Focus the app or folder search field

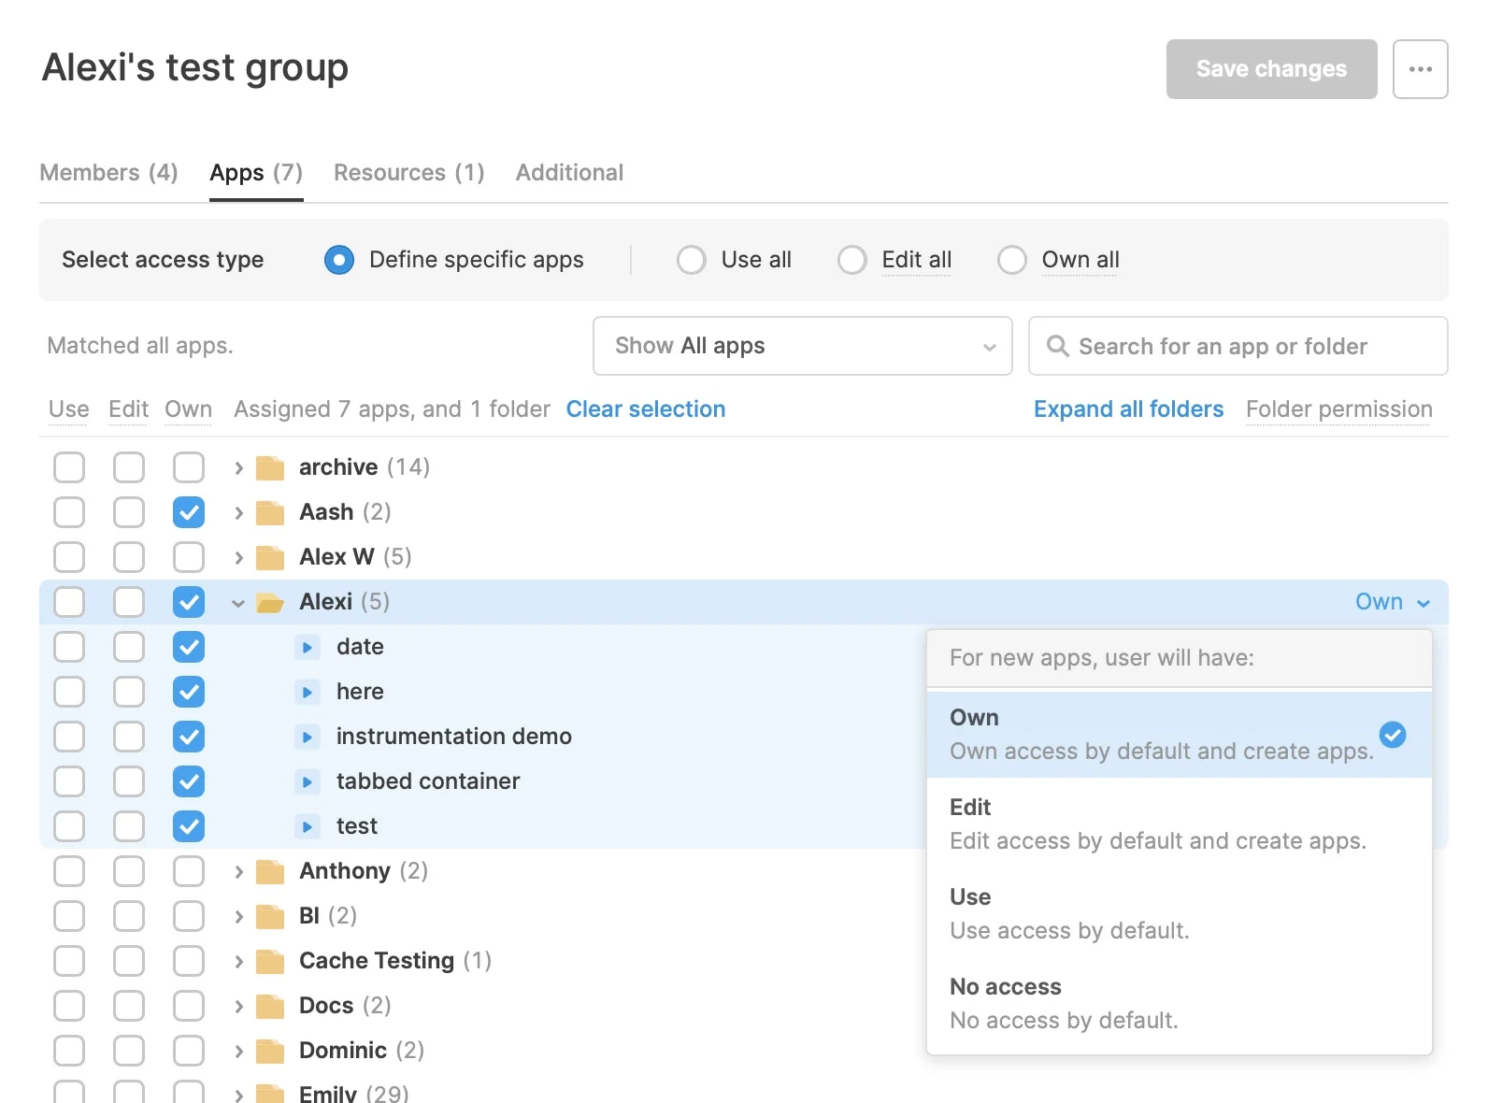pos(1238,346)
